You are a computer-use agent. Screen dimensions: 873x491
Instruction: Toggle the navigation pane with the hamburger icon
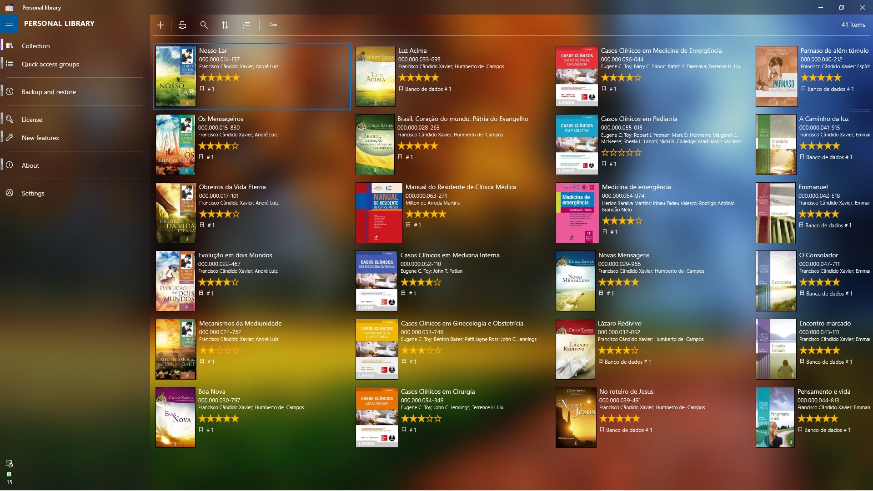[x=9, y=24]
